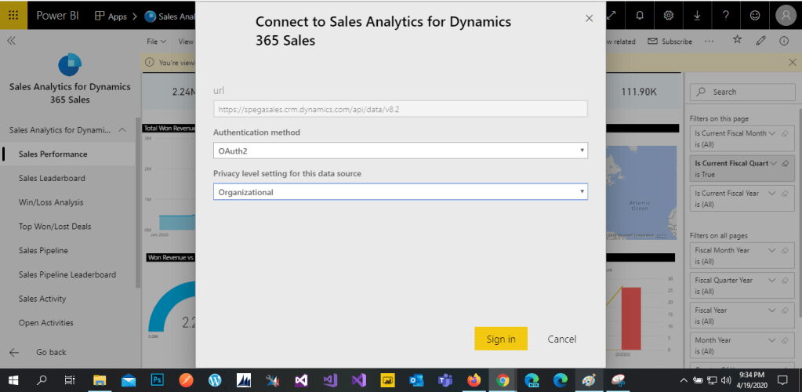Viewport: 802px width, 392px height.
Task: Collapse the navigation pane with double chevron
Action: [11, 41]
